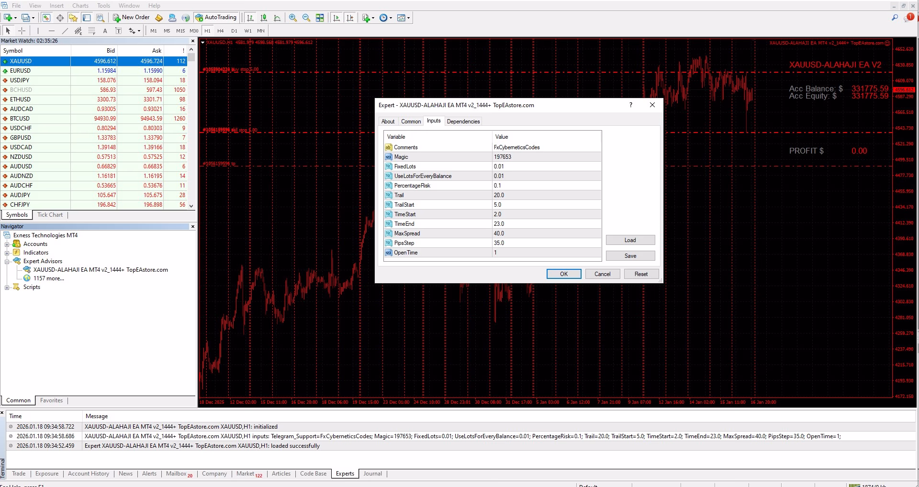Switch to the Dependencies tab
Image resolution: width=919 pixels, height=487 pixels.
pos(463,122)
